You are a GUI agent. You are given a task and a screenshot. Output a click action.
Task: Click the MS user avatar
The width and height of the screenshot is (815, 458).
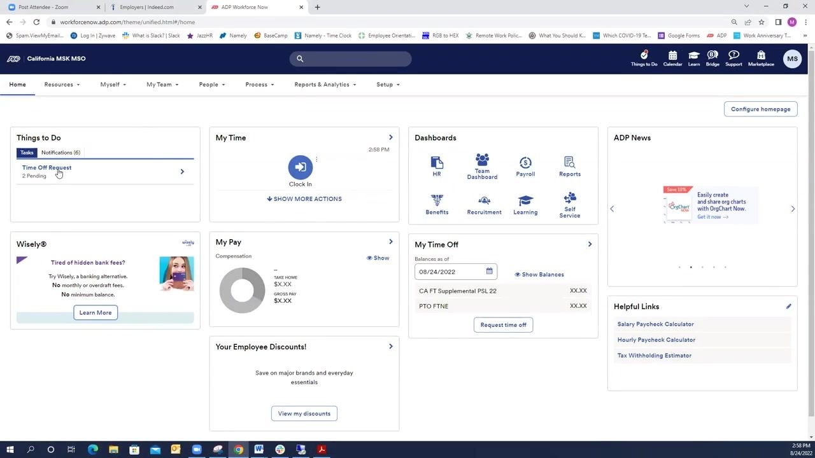pos(792,59)
